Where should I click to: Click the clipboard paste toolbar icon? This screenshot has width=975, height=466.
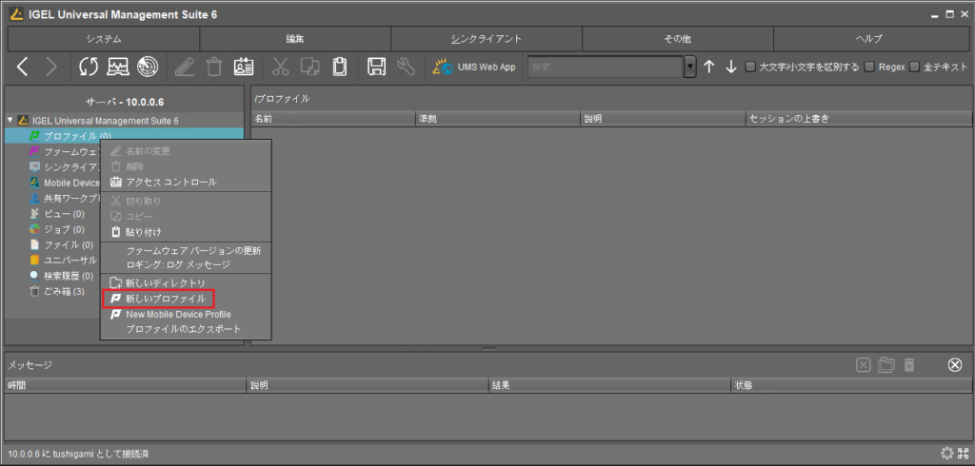tap(339, 67)
